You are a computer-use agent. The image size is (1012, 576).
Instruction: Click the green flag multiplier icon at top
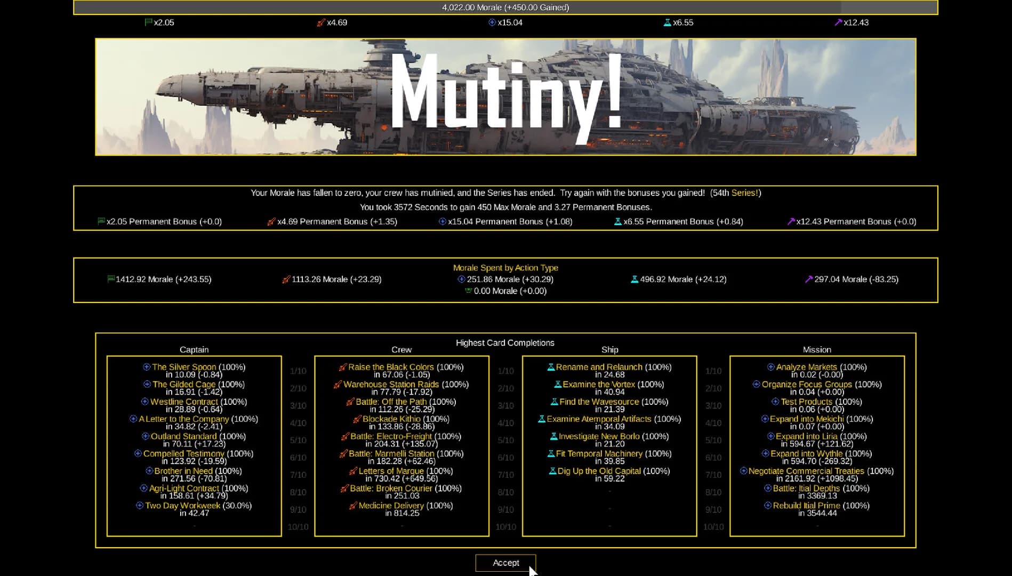[x=148, y=22]
